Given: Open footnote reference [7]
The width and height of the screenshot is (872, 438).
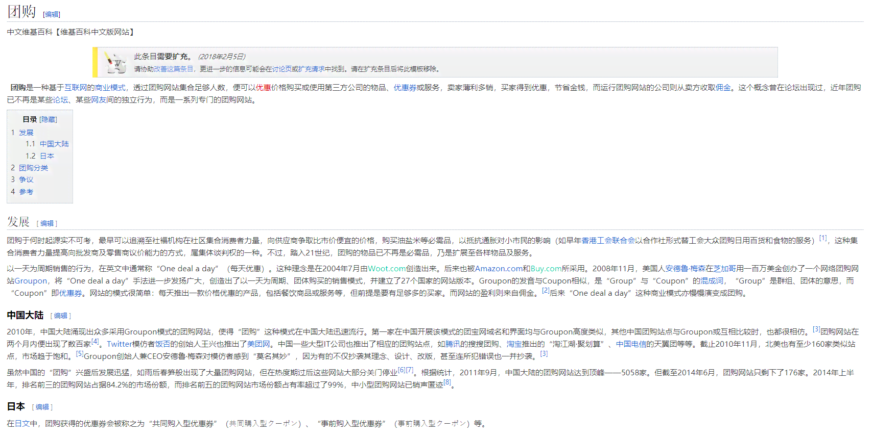Looking at the screenshot, I should (410, 370).
